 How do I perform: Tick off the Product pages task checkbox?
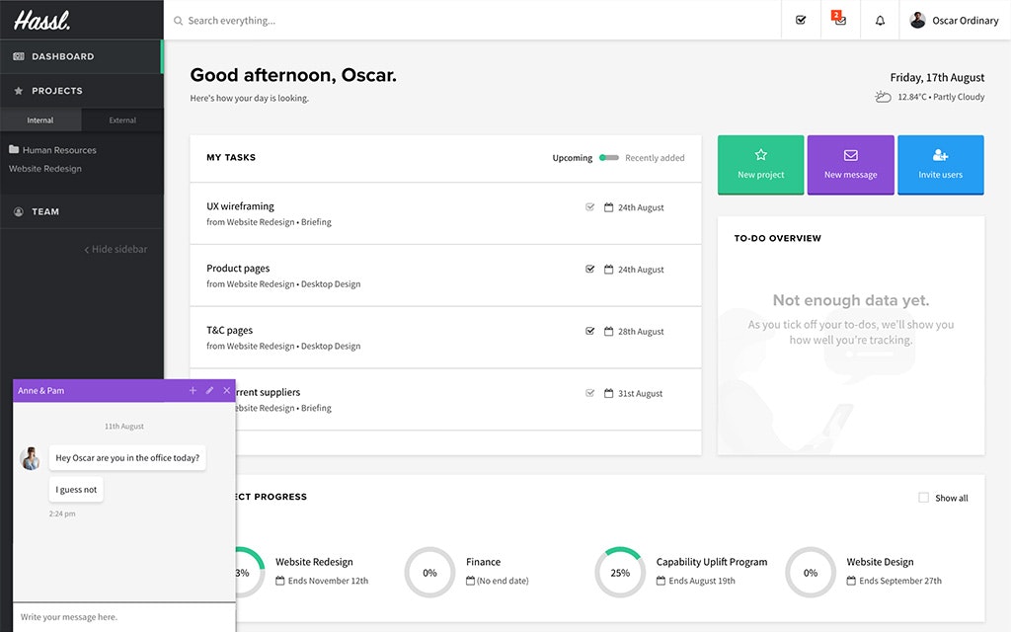pos(589,269)
